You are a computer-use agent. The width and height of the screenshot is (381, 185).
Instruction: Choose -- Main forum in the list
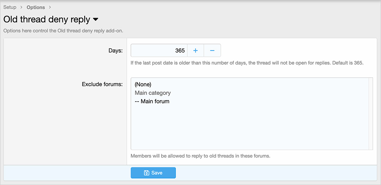[152, 101]
